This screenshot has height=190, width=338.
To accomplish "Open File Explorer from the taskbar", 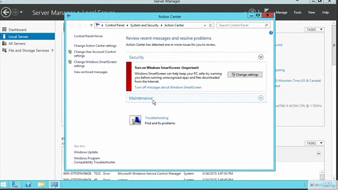I will [x=41, y=185].
